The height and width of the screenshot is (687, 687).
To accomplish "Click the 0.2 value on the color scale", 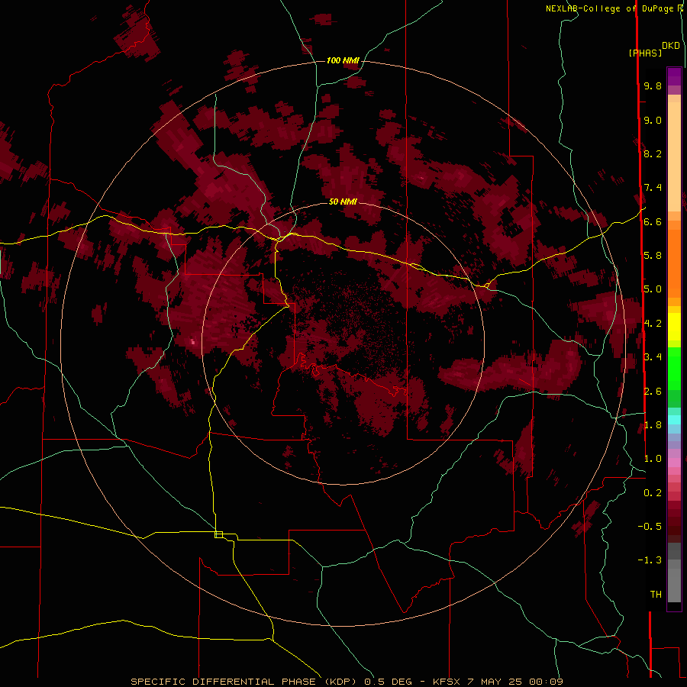I will click(x=653, y=493).
